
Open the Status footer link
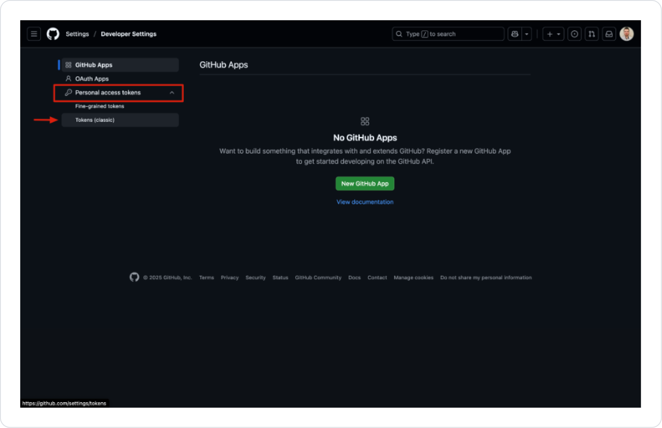280,277
